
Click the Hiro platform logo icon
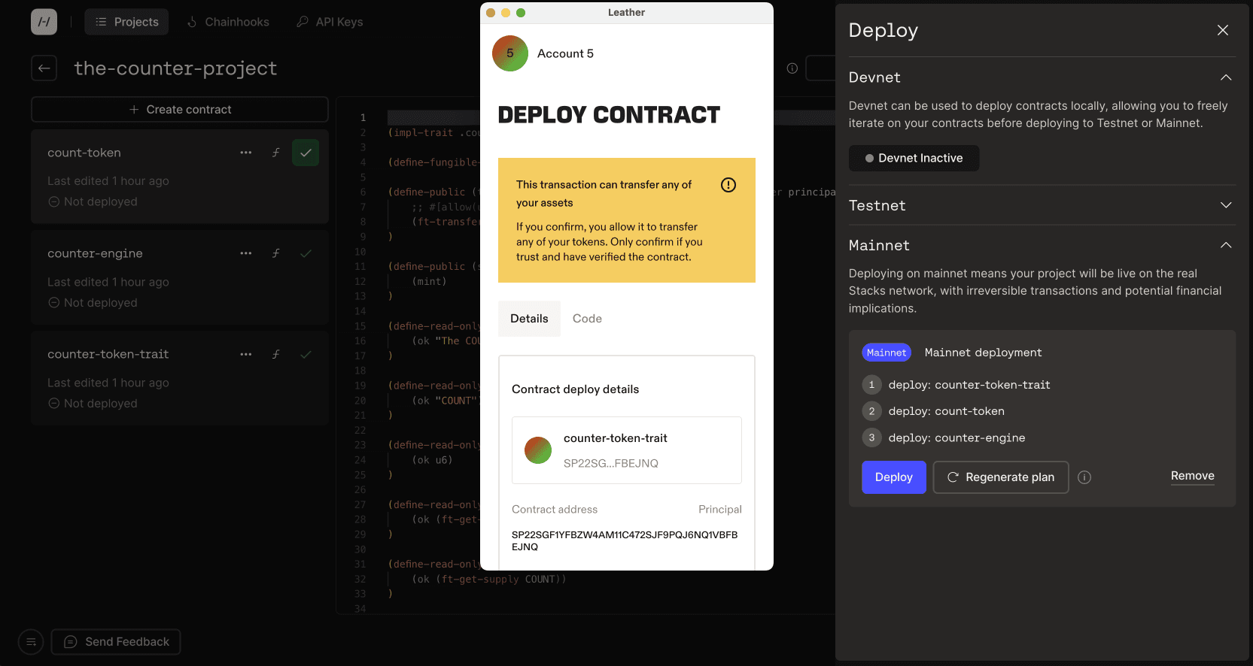coord(44,22)
